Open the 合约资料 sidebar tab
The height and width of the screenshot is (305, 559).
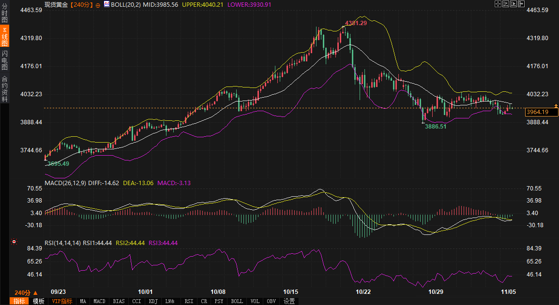[x=4, y=88]
